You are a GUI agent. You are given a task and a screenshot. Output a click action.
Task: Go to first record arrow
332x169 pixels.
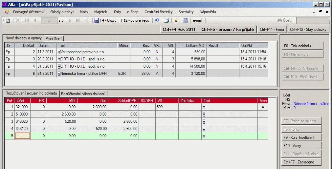point(27,21)
